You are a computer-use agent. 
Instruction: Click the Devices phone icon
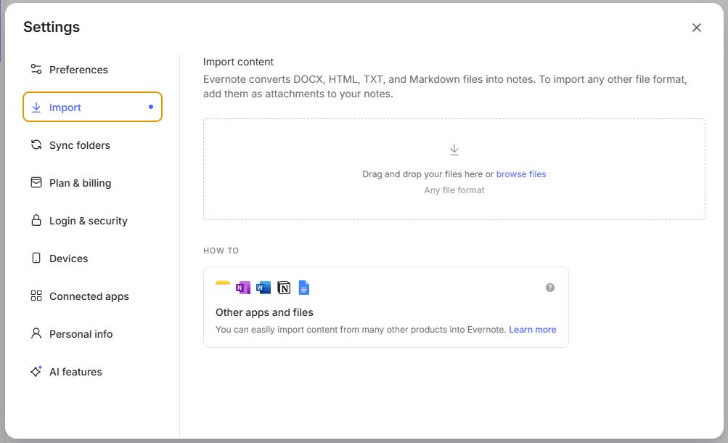(x=36, y=259)
